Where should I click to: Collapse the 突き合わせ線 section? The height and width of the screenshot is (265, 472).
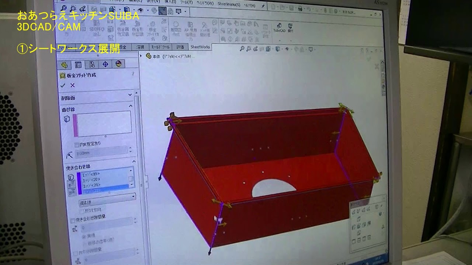point(134,161)
